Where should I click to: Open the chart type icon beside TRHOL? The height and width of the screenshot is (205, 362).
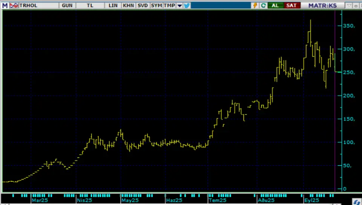[14, 5]
